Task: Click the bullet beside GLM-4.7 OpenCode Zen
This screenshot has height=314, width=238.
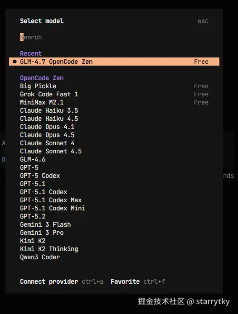Action: [x=15, y=62]
